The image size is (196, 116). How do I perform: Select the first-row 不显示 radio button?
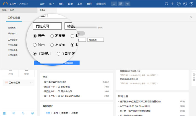(52, 36)
